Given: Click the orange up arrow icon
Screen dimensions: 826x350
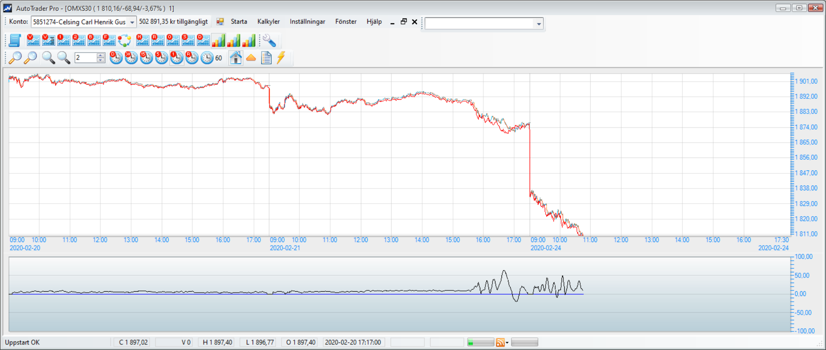Looking at the screenshot, I should tap(251, 58).
